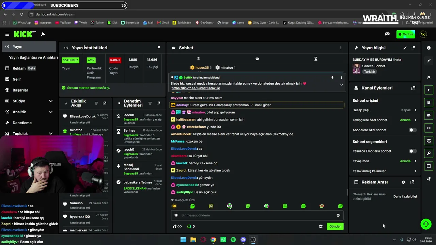
Task: Open YouTube bookmark in bookmarks bar
Action: (x=63, y=23)
